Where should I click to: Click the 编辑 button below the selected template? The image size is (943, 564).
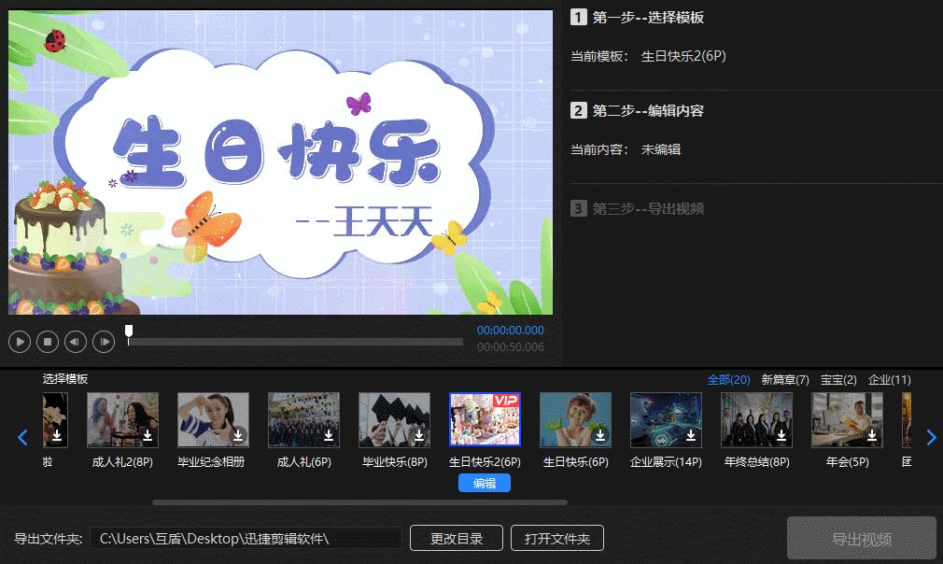pyautogui.click(x=485, y=482)
